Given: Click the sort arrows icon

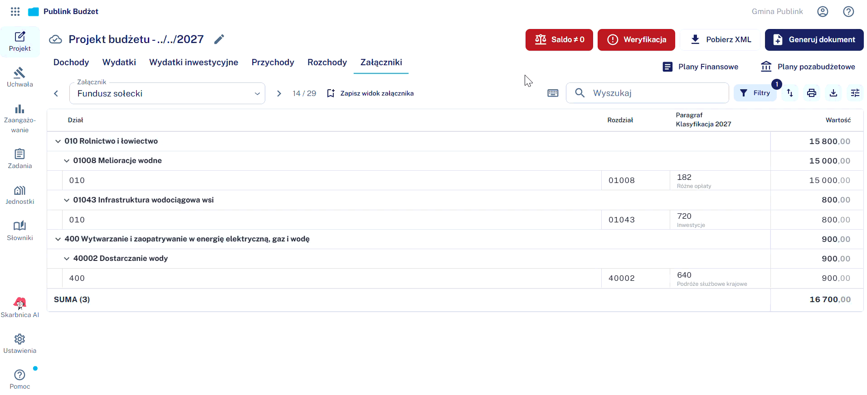Looking at the screenshot, I should (790, 93).
